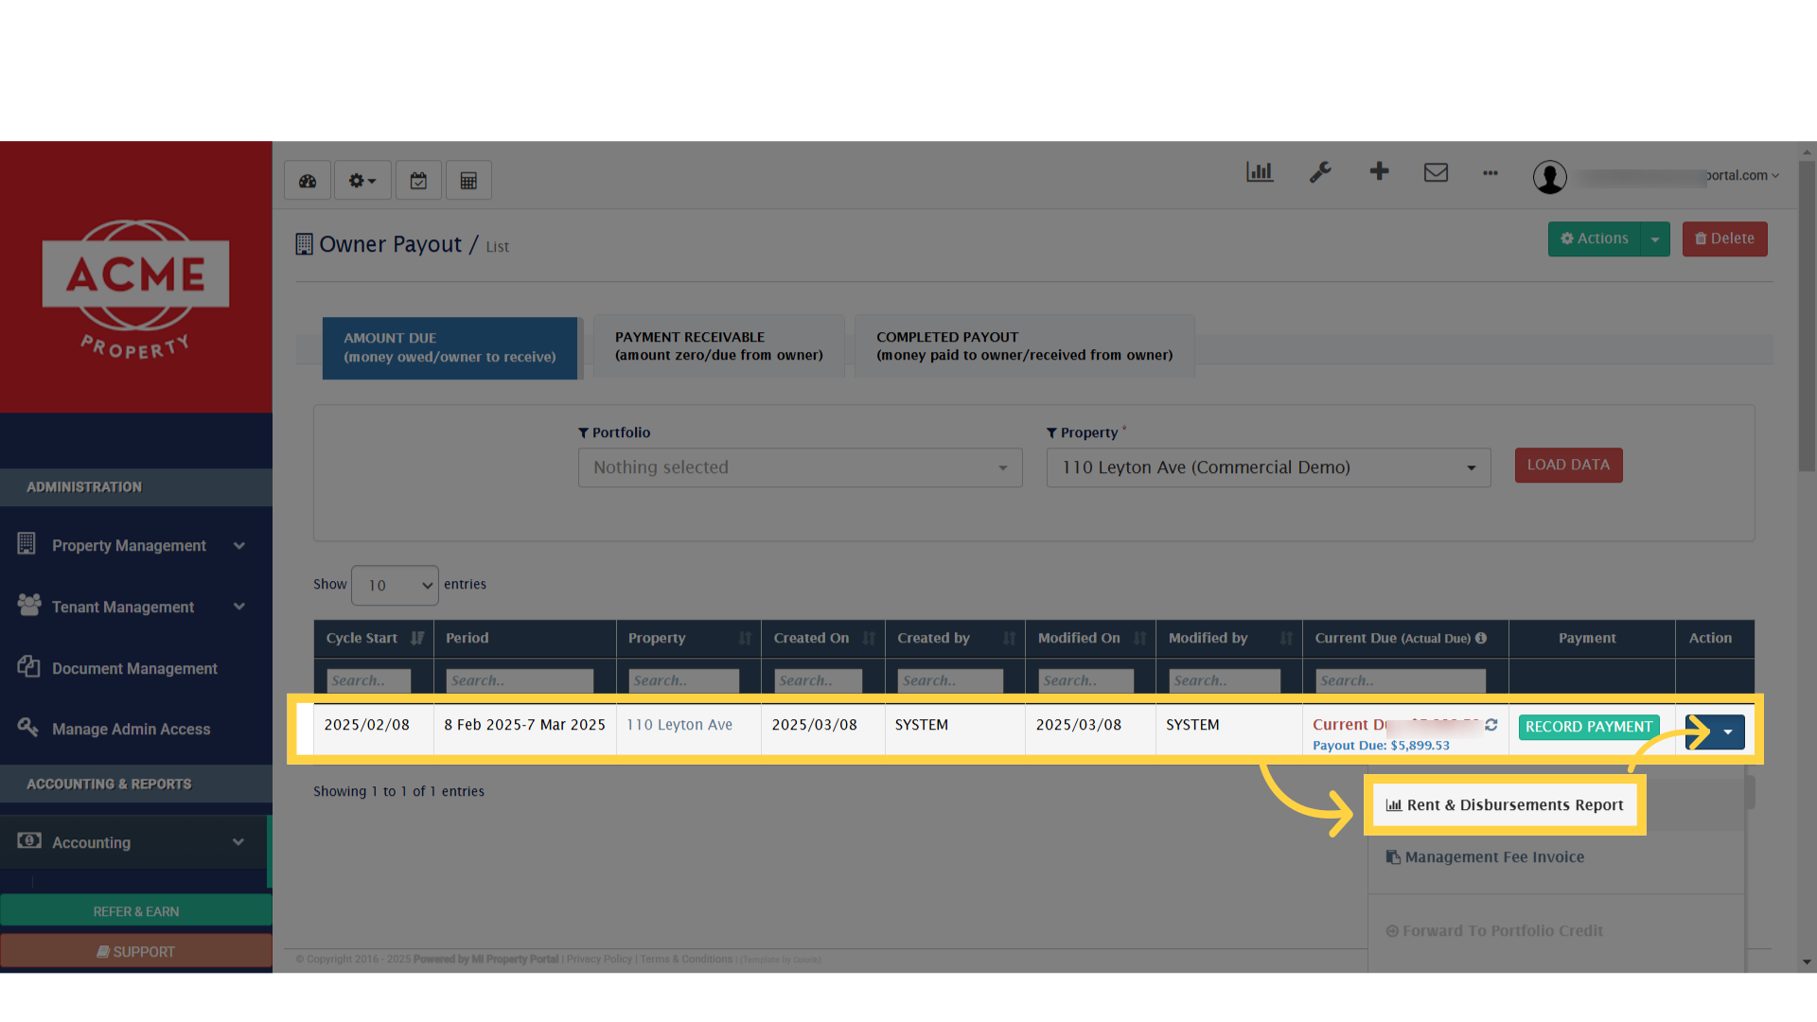Open the calendar check icon
Screen dimensions: 1817x1022
[x=418, y=181]
